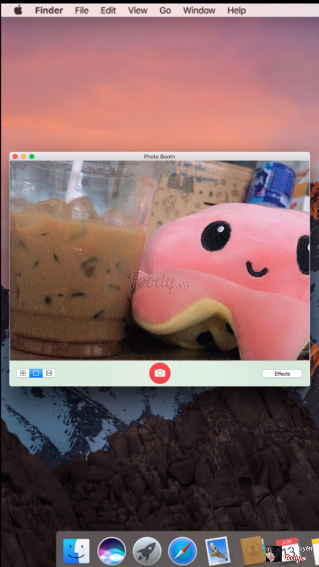This screenshot has width=319, height=567.
Task: Take a photo with the red camera button
Action: [x=159, y=373]
